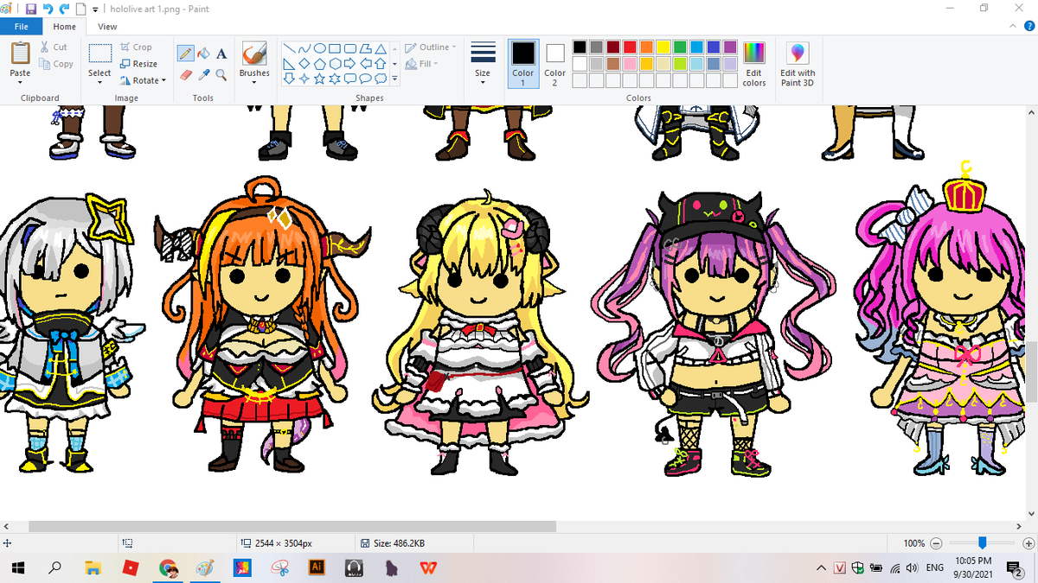Open the shape Fill dropdown

click(x=423, y=64)
